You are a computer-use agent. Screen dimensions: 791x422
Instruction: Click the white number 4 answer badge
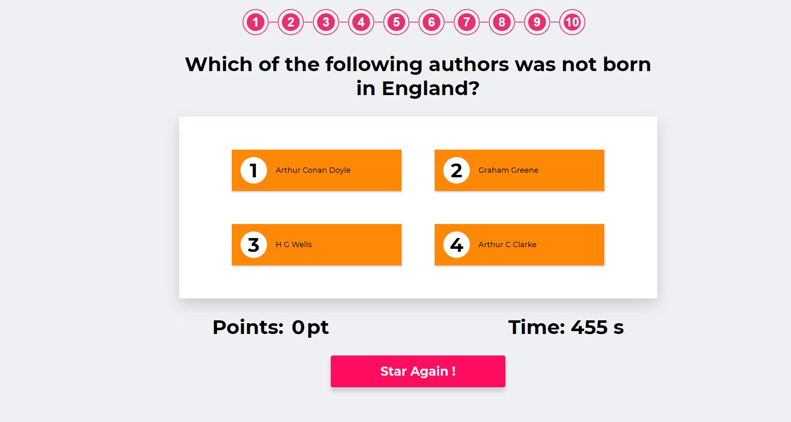457,245
